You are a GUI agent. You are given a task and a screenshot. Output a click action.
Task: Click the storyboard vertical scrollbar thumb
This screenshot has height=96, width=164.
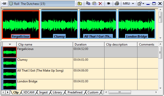click(x=160, y=17)
